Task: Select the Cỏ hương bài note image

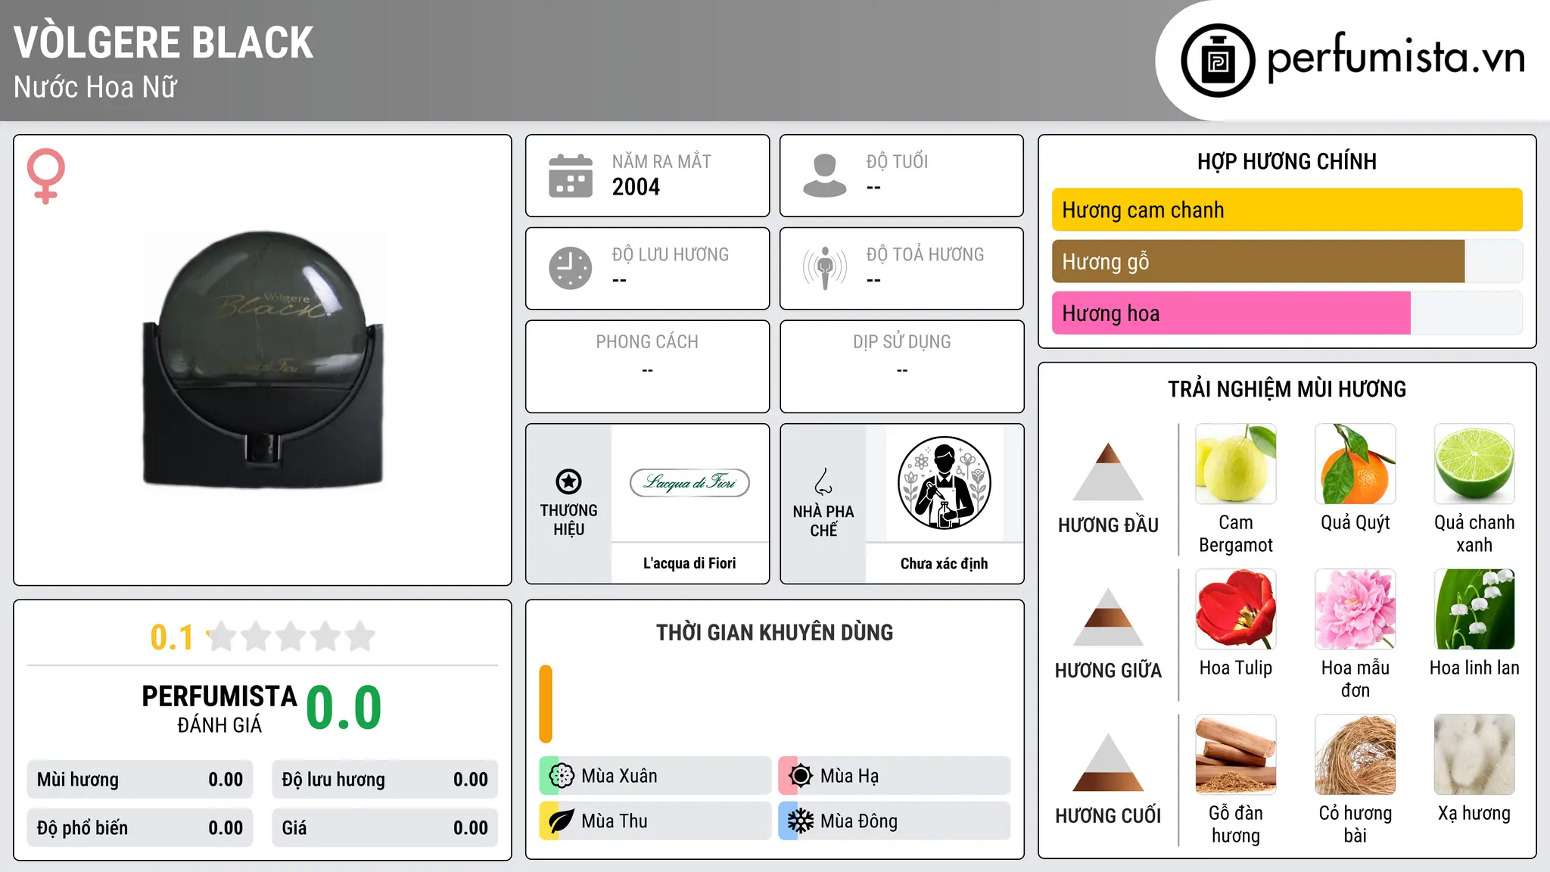Action: click(1355, 755)
